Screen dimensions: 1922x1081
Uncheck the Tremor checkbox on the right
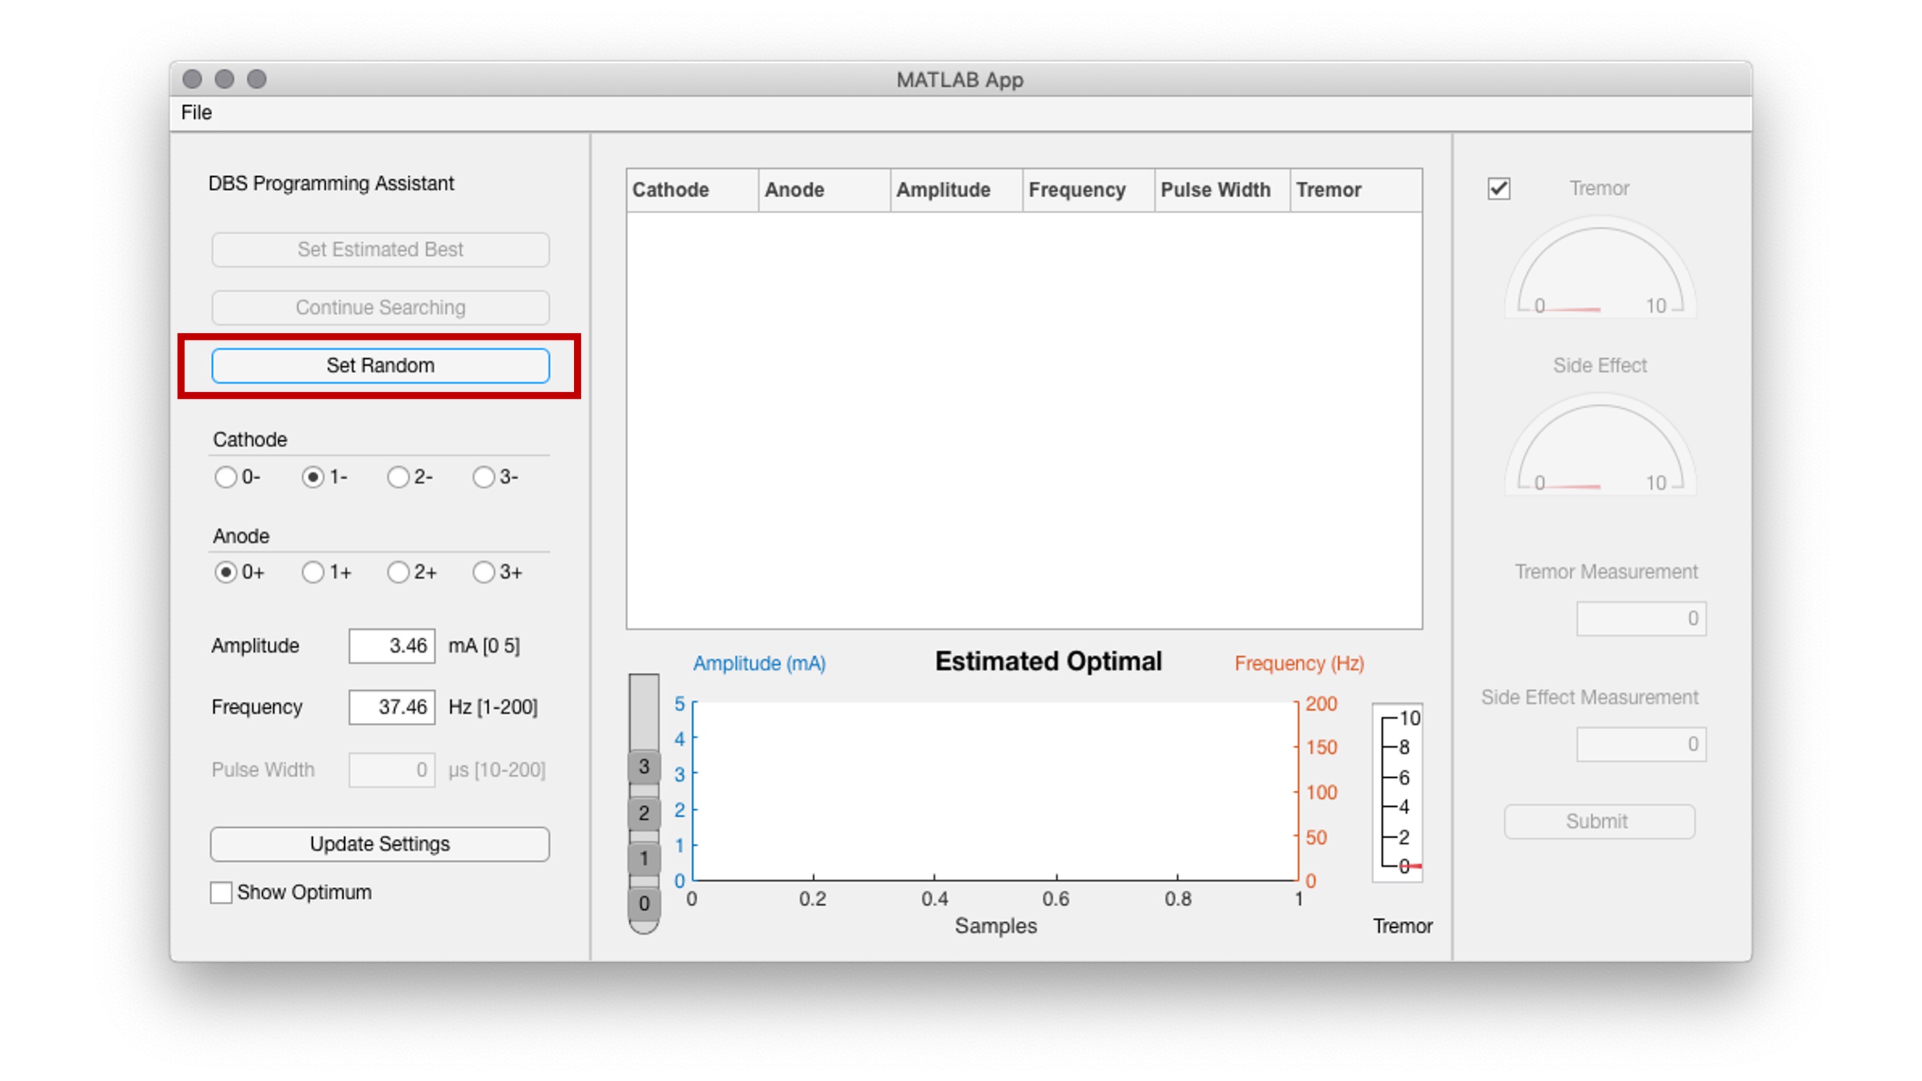pyautogui.click(x=1501, y=189)
